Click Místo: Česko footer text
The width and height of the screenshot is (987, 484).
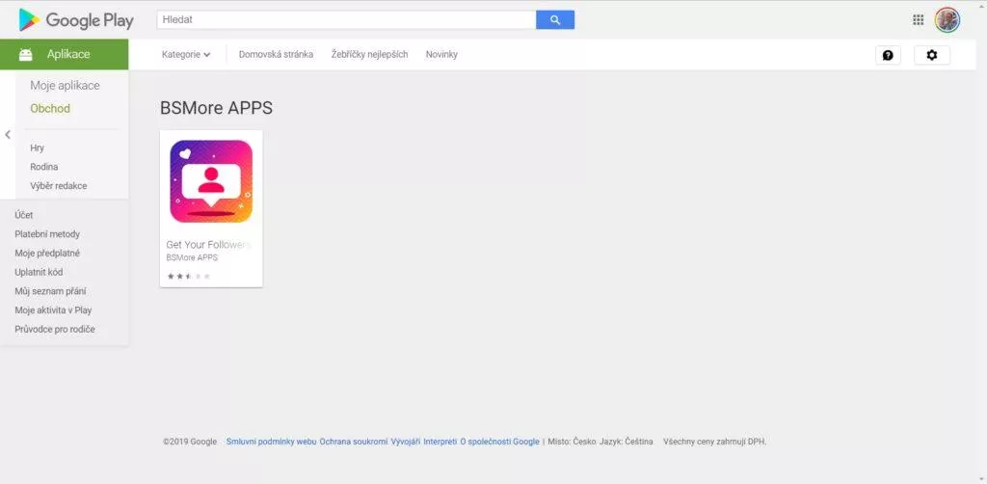coord(572,442)
